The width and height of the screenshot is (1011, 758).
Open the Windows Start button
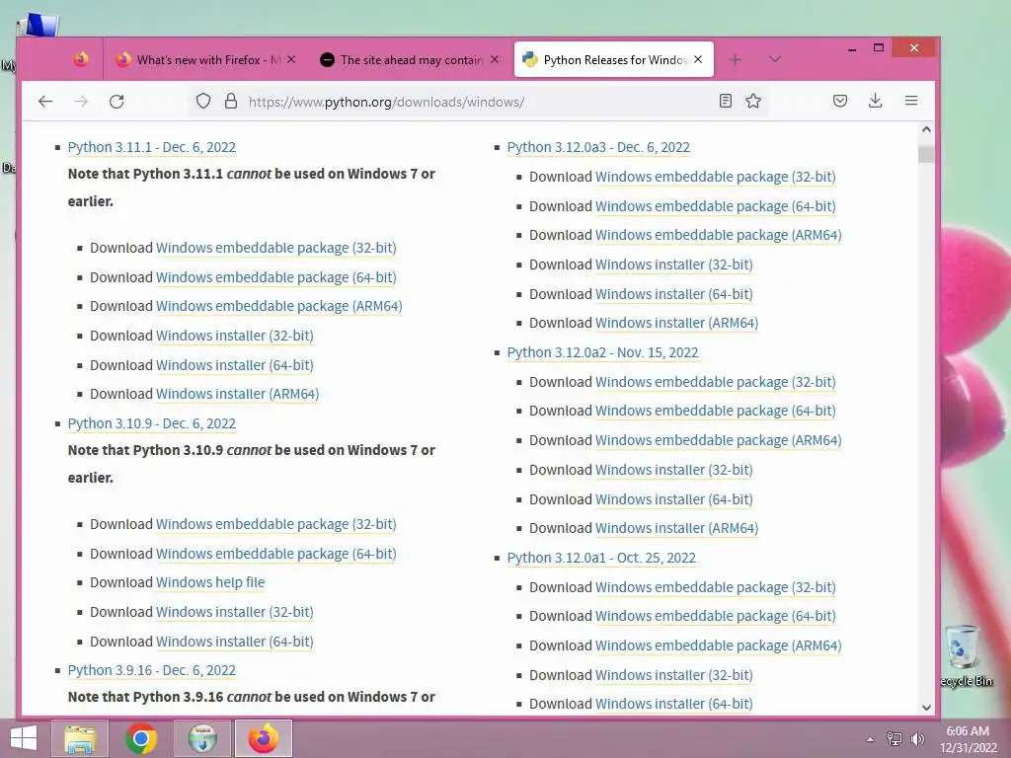pos(24,738)
